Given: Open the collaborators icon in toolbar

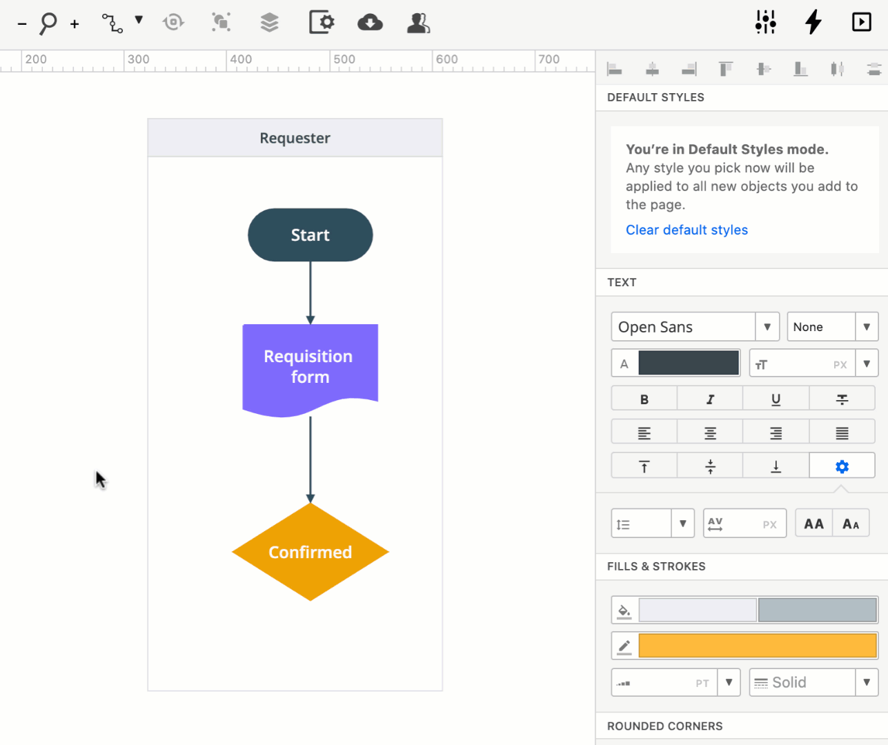Looking at the screenshot, I should 418,22.
